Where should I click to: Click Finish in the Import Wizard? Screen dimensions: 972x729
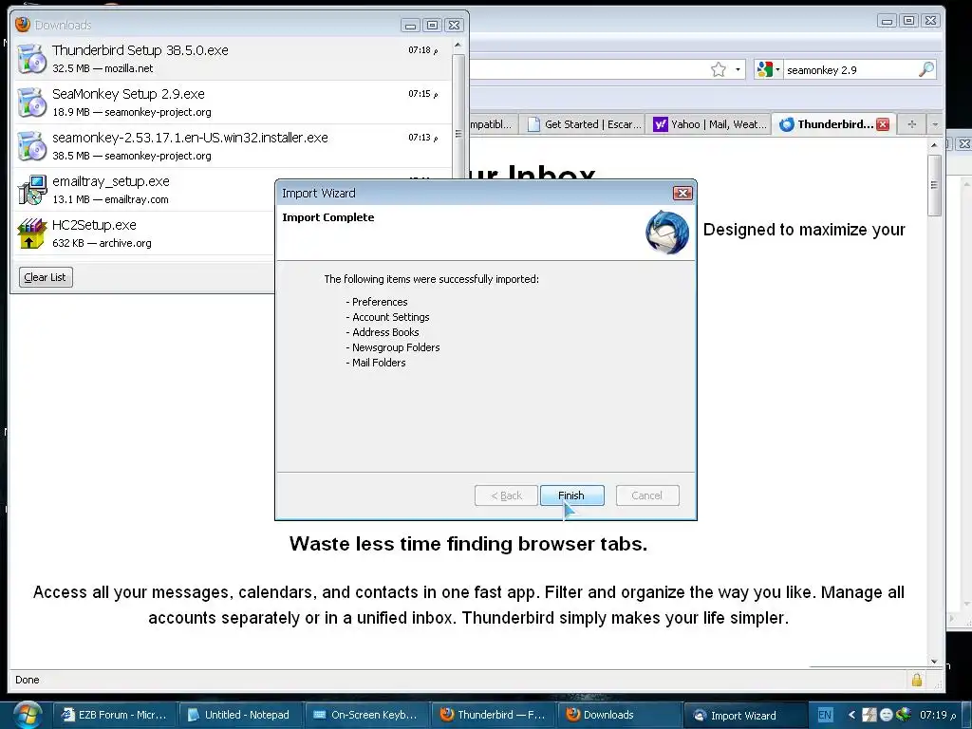point(571,495)
